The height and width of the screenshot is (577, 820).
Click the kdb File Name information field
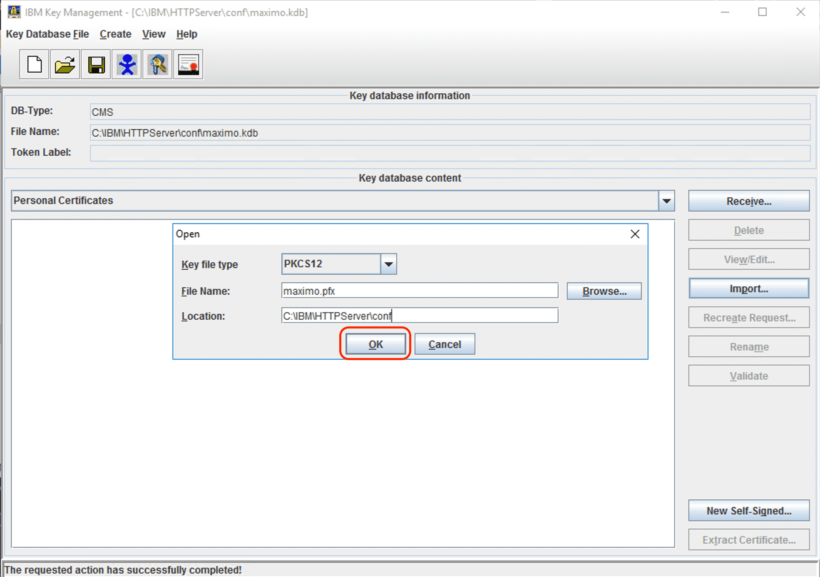(x=450, y=133)
